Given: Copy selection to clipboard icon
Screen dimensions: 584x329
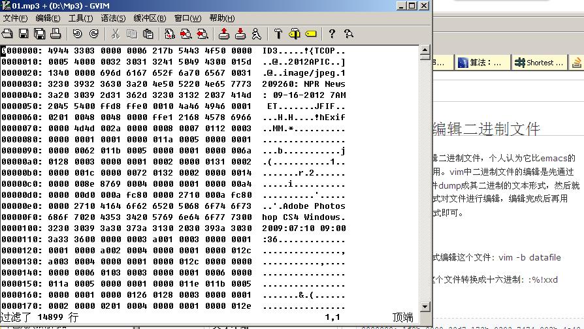Looking at the screenshot, I should pyautogui.click(x=132, y=34).
